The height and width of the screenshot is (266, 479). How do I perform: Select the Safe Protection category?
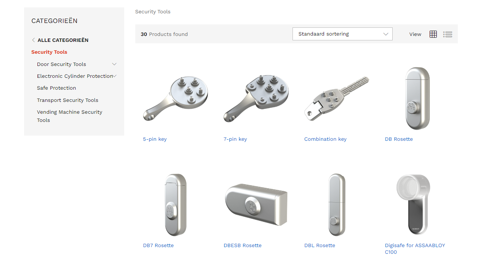tap(56, 88)
